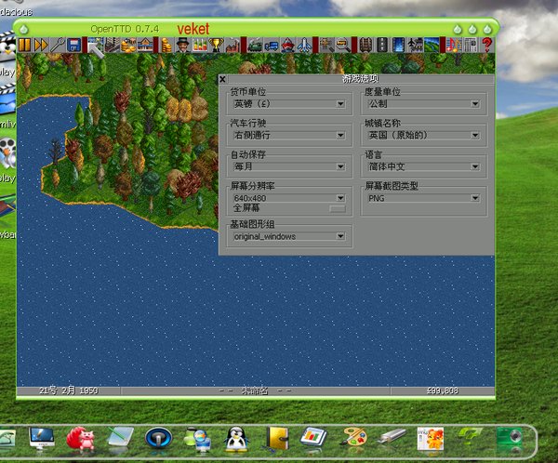Open the industry factory icon
The width and height of the screenshot is (558, 463).
[x=232, y=46]
